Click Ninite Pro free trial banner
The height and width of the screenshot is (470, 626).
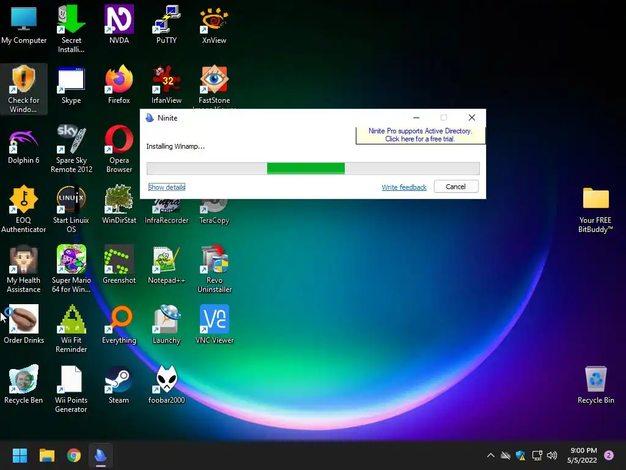[x=421, y=135]
